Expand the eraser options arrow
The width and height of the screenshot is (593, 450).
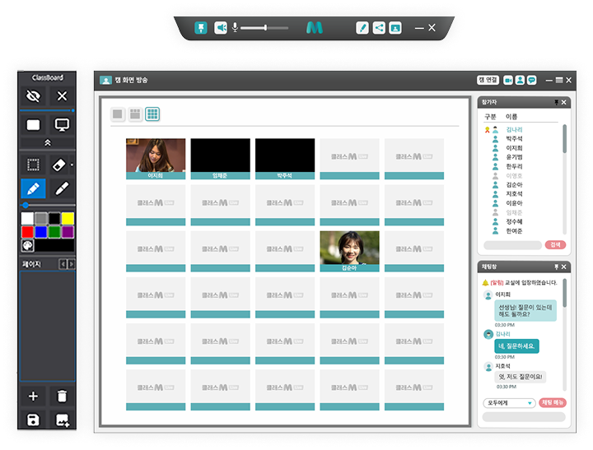pos(72,165)
